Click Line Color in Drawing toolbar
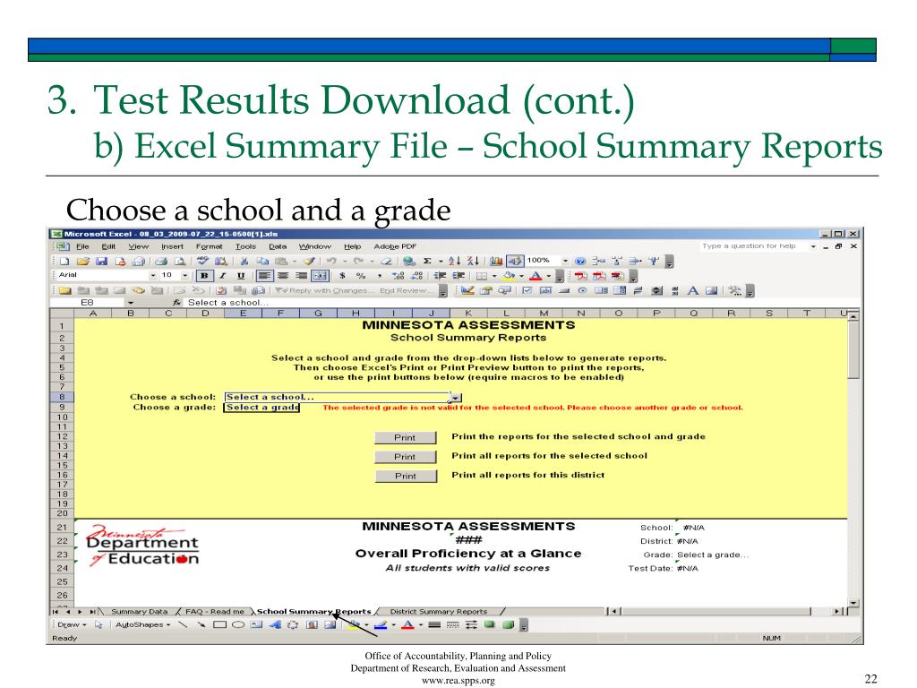This screenshot has height=688, width=917. [x=380, y=624]
